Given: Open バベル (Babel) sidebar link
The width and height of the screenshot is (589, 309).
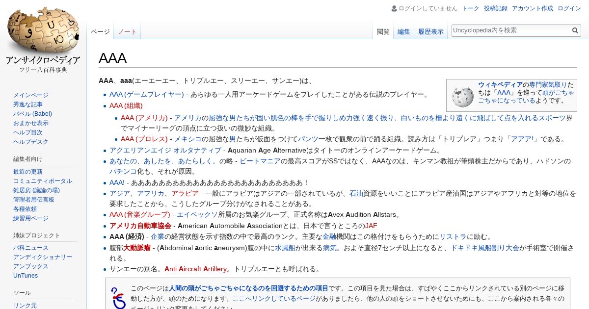Looking at the screenshot, I should point(32,114).
